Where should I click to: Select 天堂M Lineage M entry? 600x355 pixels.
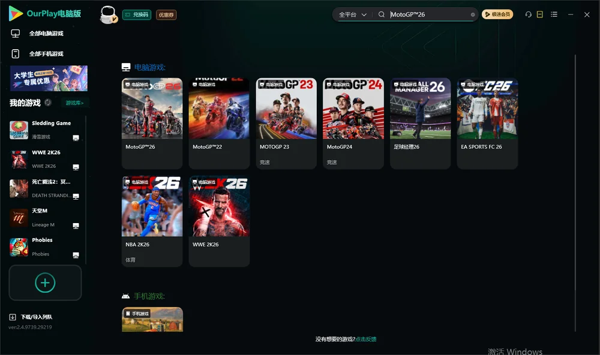click(x=45, y=218)
